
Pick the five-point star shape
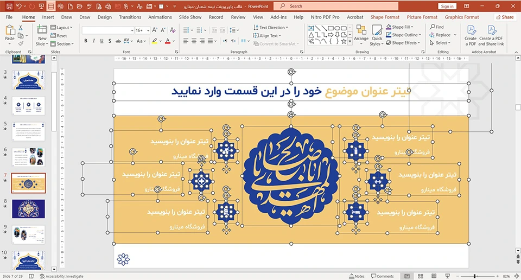coord(344,42)
